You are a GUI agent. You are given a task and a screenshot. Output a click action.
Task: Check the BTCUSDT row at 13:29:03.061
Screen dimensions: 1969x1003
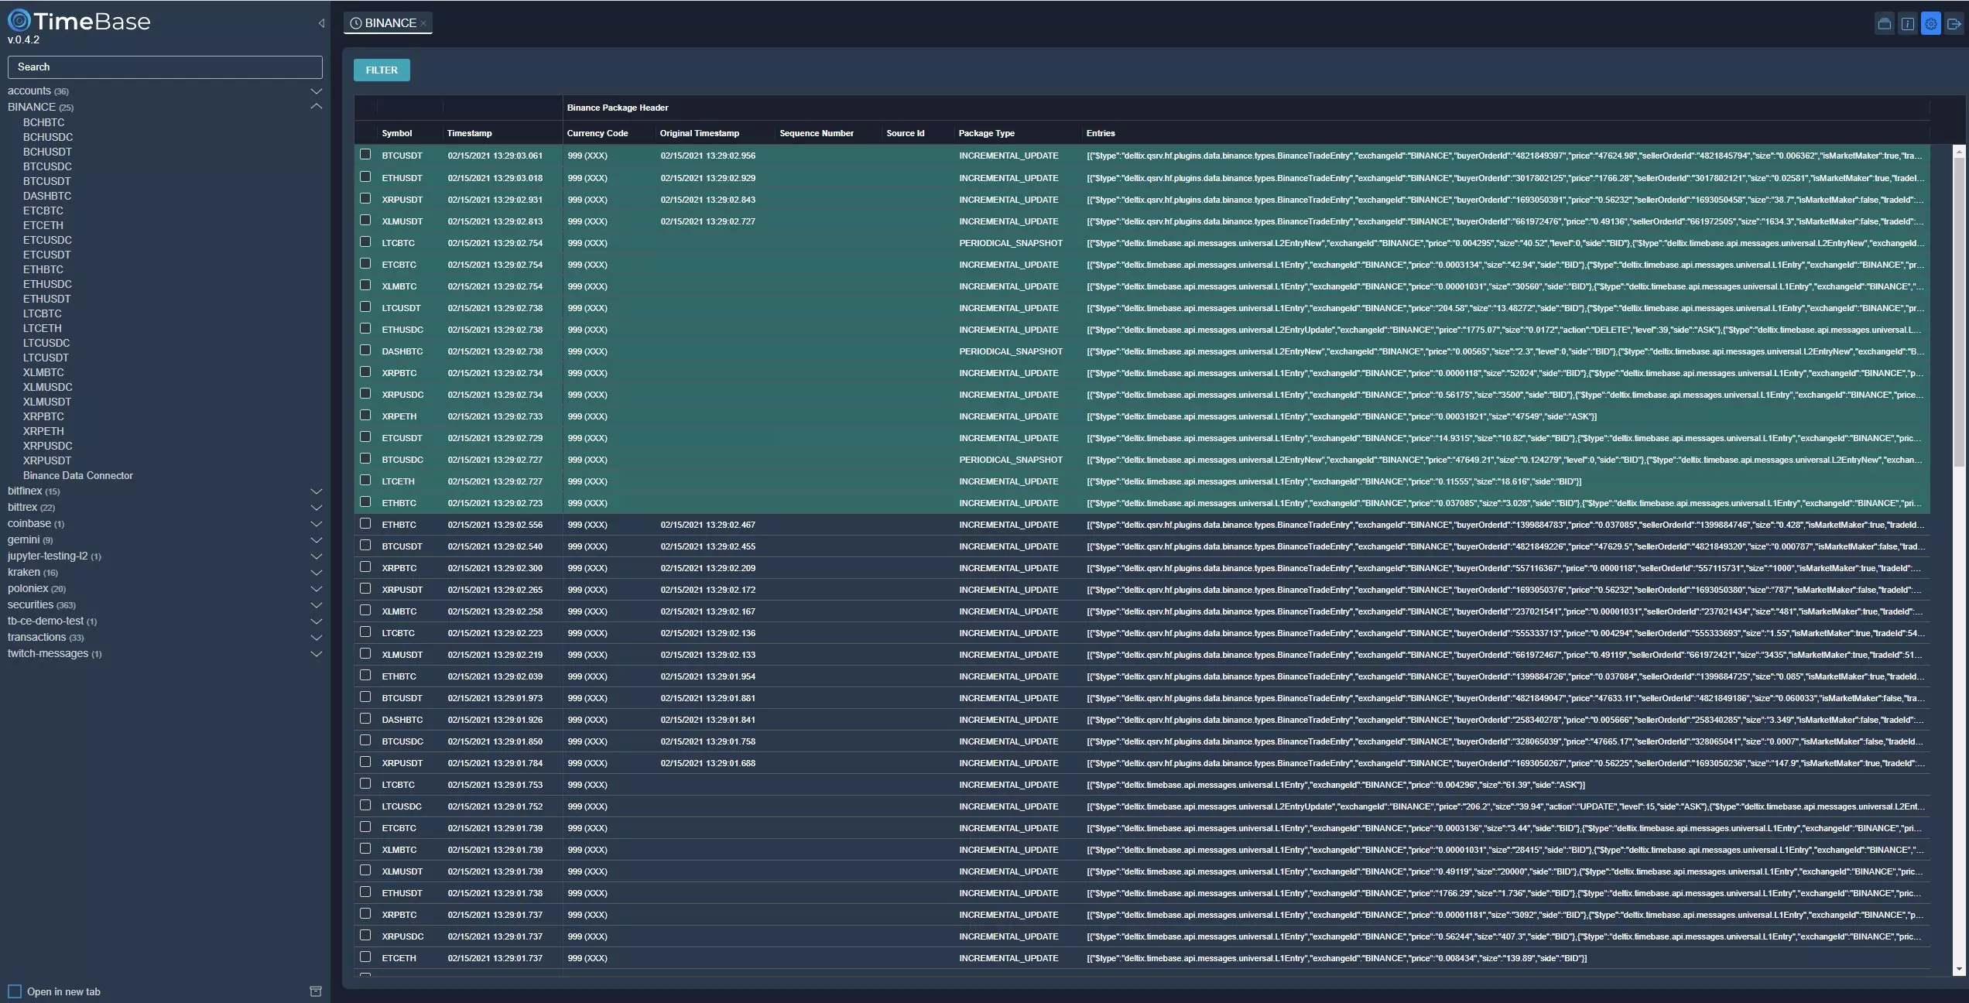365,155
